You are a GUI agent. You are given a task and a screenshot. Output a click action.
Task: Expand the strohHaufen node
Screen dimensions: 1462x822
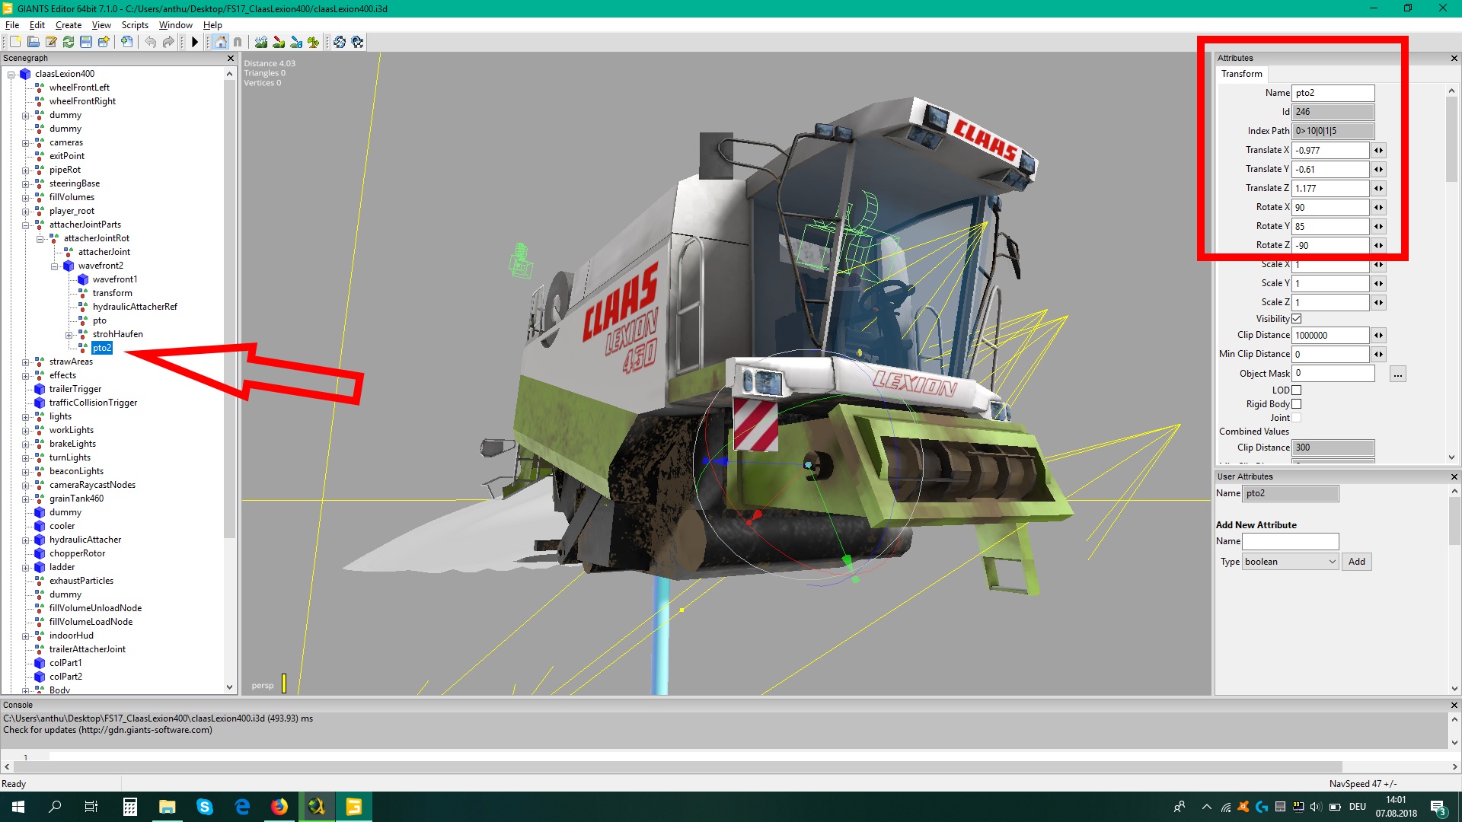click(69, 335)
